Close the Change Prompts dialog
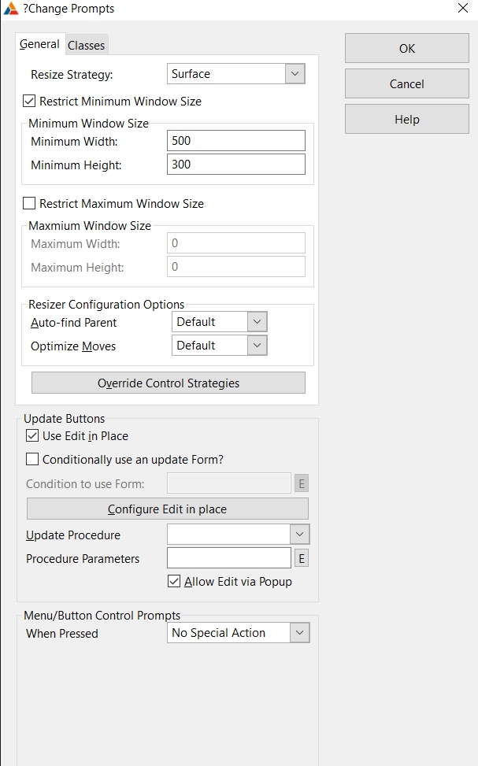Viewport: 478px width, 766px height. pos(462,9)
